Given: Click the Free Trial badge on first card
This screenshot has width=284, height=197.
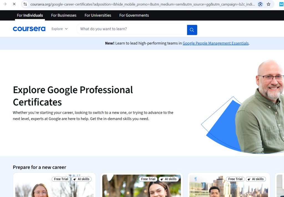Looking at the screenshot, I should [x=61, y=179].
